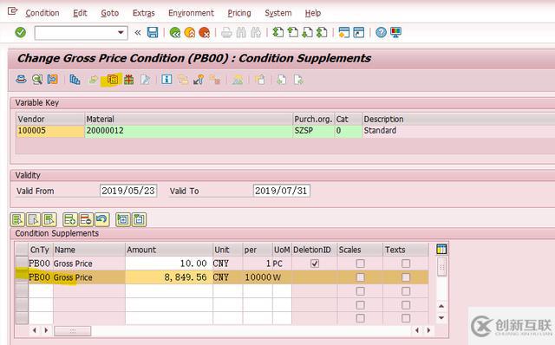The height and width of the screenshot is (345, 555).
Task: Open the Help menu
Action: 313,13
